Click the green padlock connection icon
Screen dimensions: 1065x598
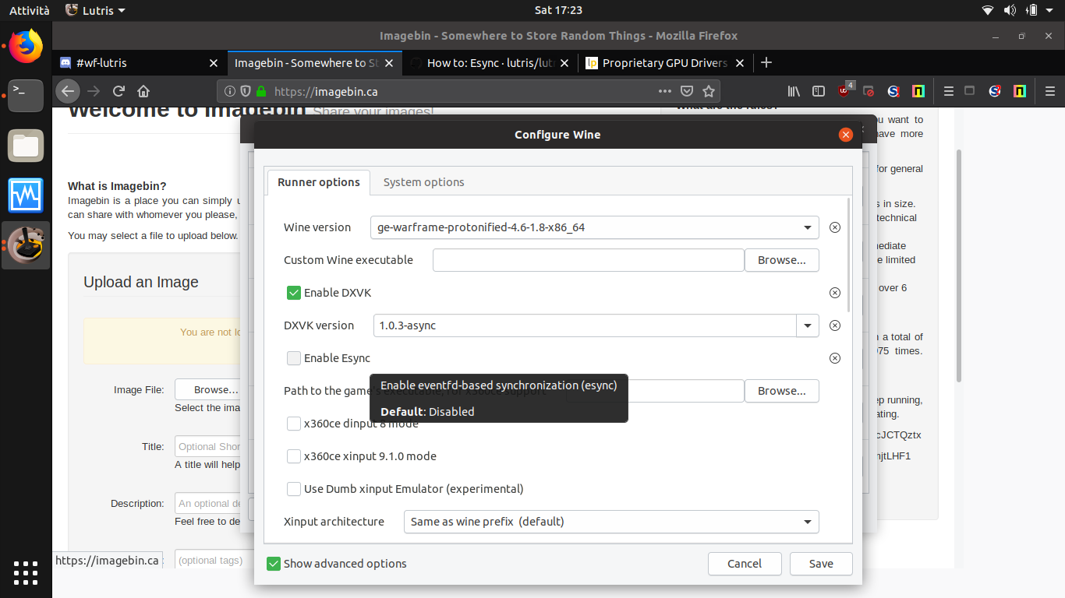coord(260,91)
